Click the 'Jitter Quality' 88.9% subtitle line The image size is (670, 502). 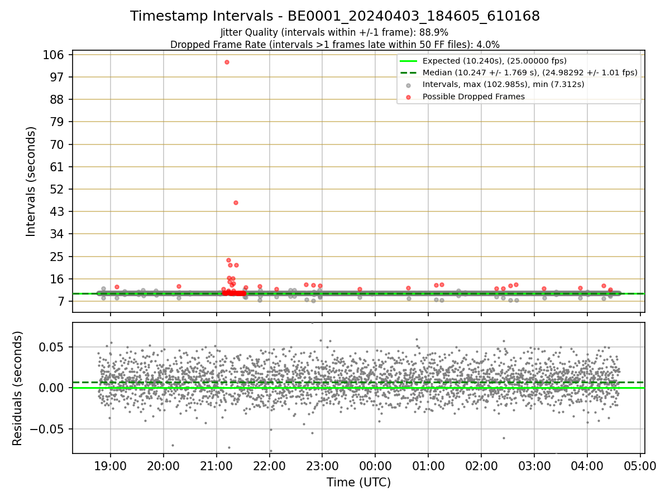pyautogui.click(x=334, y=32)
